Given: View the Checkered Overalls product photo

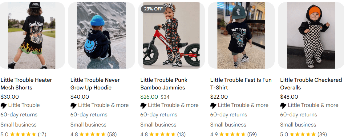Looking at the screenshot, I should pos(311,35).
